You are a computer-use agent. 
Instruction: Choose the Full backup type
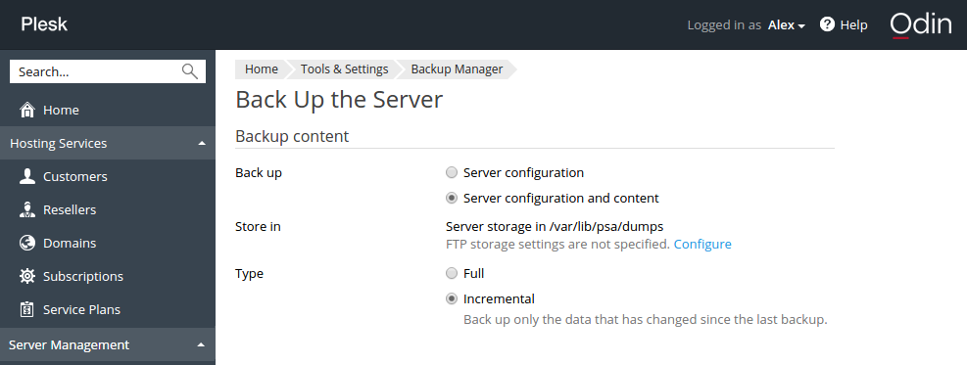(452, 273)
